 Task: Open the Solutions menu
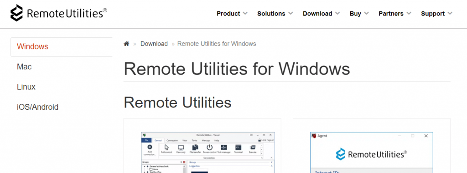pos(271,14)
